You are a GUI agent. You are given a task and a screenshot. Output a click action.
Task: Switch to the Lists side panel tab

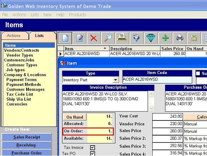[x=39, y=36]
